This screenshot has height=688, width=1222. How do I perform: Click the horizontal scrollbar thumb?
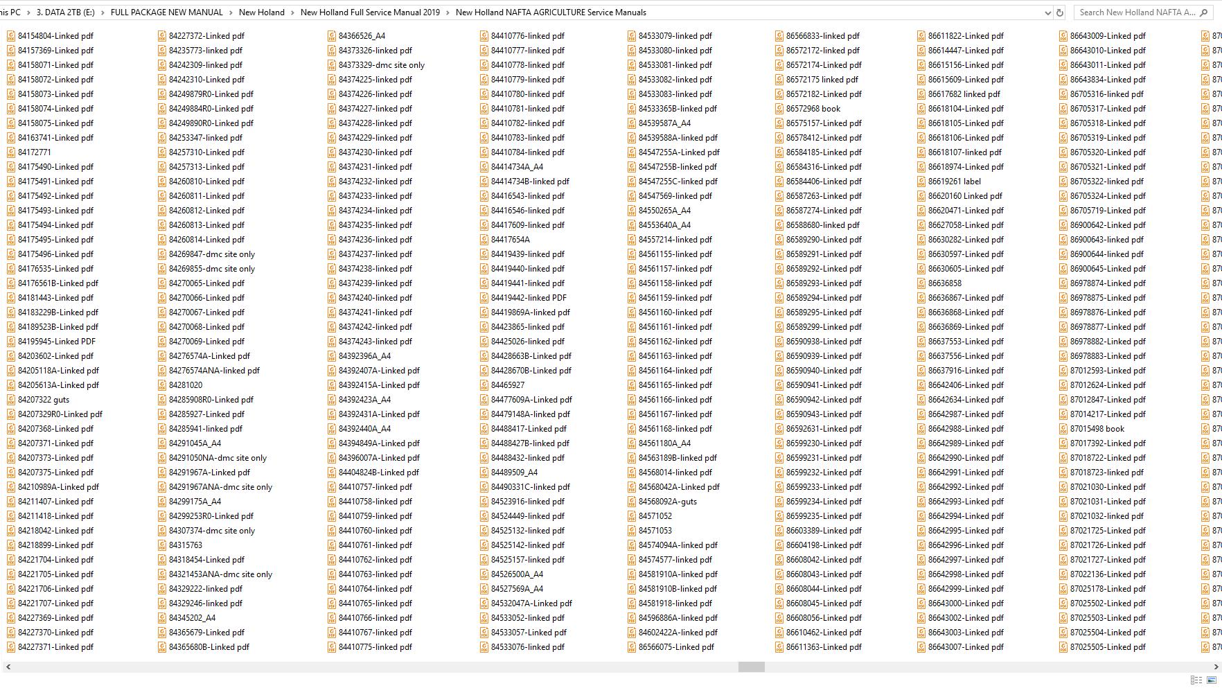[x=751, y=667]
